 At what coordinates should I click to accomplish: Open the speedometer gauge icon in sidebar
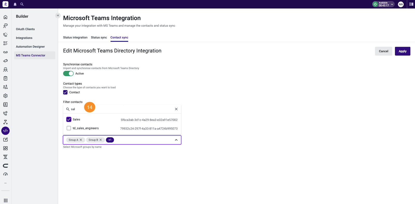pyautogui.click(x=5, y=174)
